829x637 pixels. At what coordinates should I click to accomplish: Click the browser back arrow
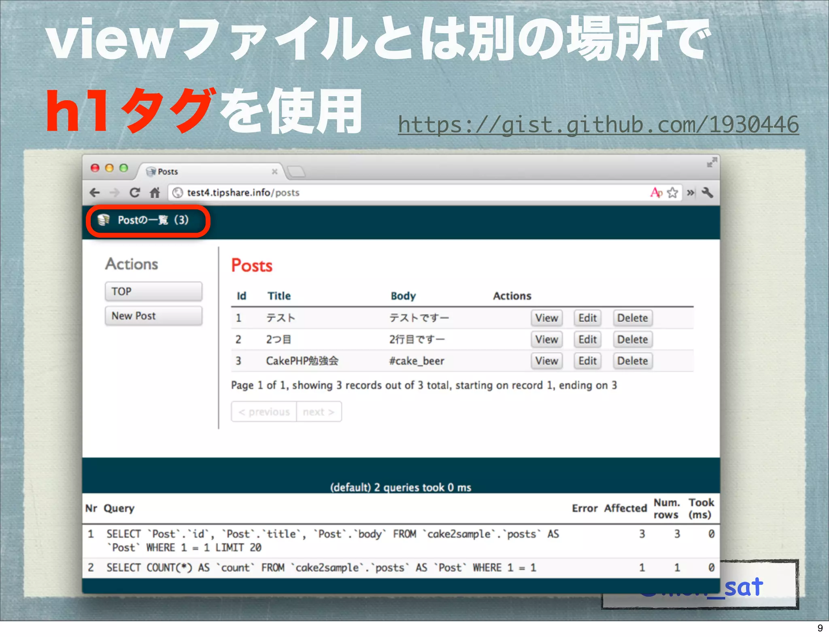[x=95, y=193]
